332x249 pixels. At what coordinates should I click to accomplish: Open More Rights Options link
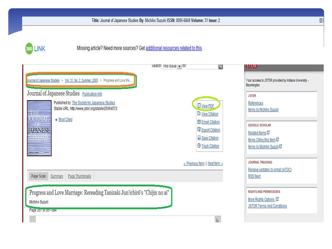[x=261, y=200]
